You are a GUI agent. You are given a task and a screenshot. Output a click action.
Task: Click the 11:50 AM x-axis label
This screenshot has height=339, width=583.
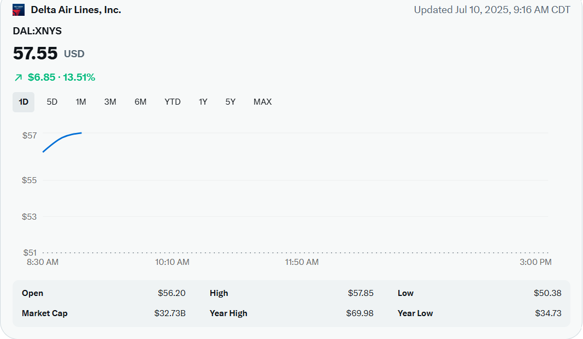302,262
